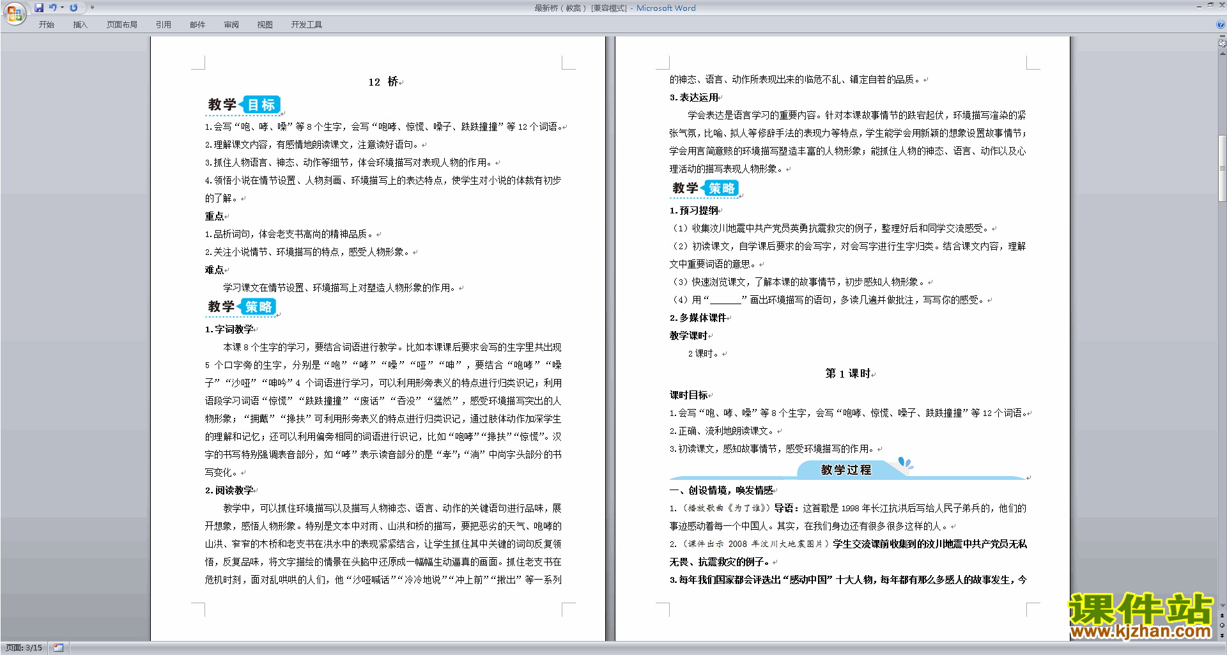Screen dimensions: 1227x655
Task: Click the '教学过程' banner graphic
Action: [x=848, y=469]
